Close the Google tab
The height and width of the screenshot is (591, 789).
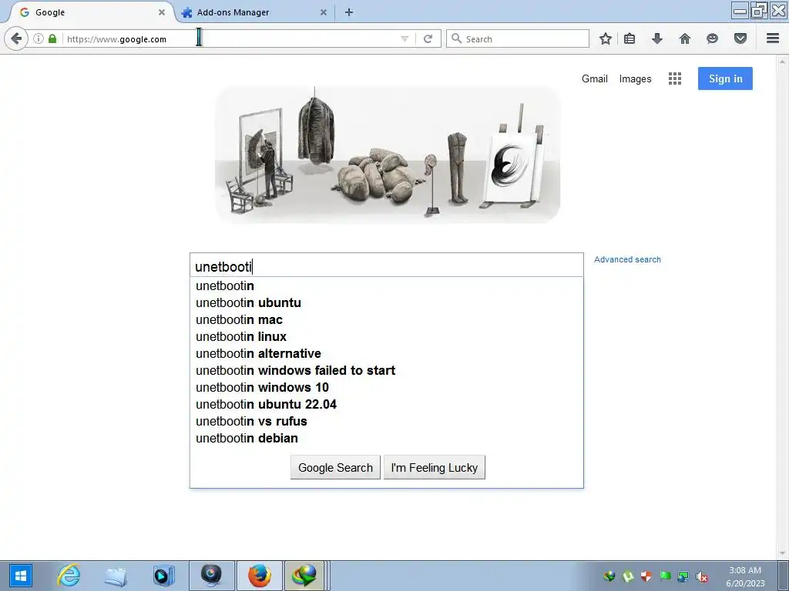click(x=162, y=12)
